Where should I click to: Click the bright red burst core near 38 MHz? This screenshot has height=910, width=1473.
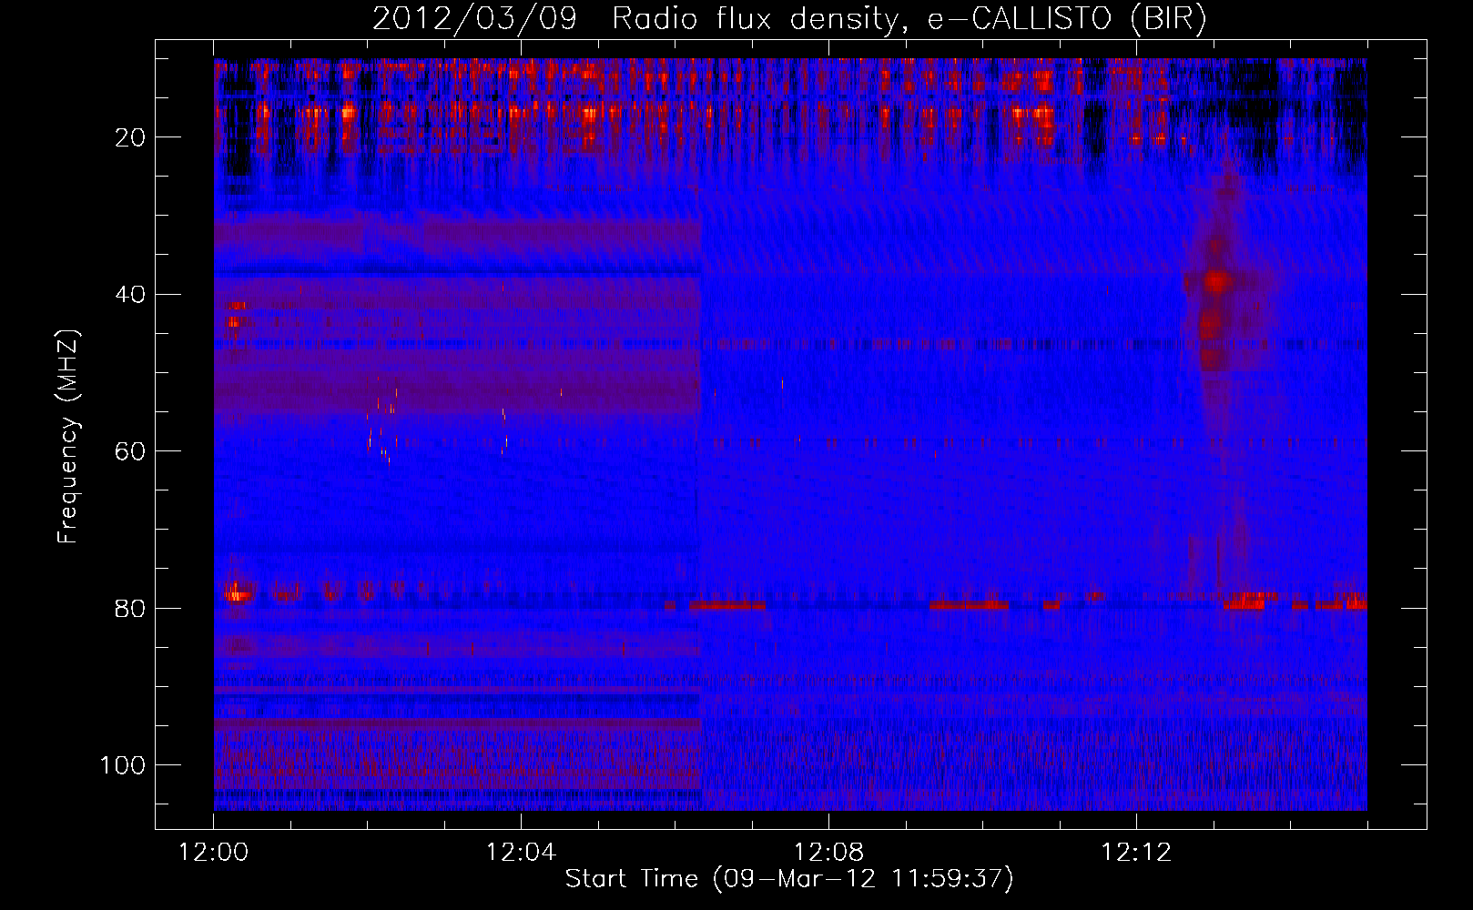[1215, 281]
